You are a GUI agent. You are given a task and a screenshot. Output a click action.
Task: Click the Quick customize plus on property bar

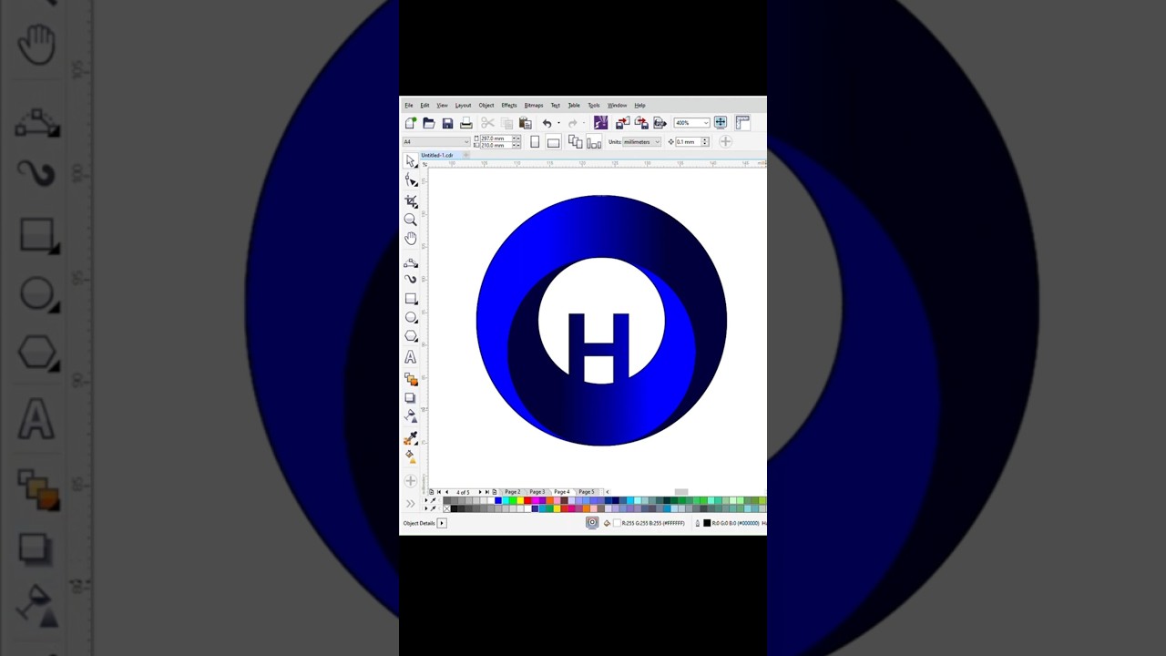pos(726,141)
